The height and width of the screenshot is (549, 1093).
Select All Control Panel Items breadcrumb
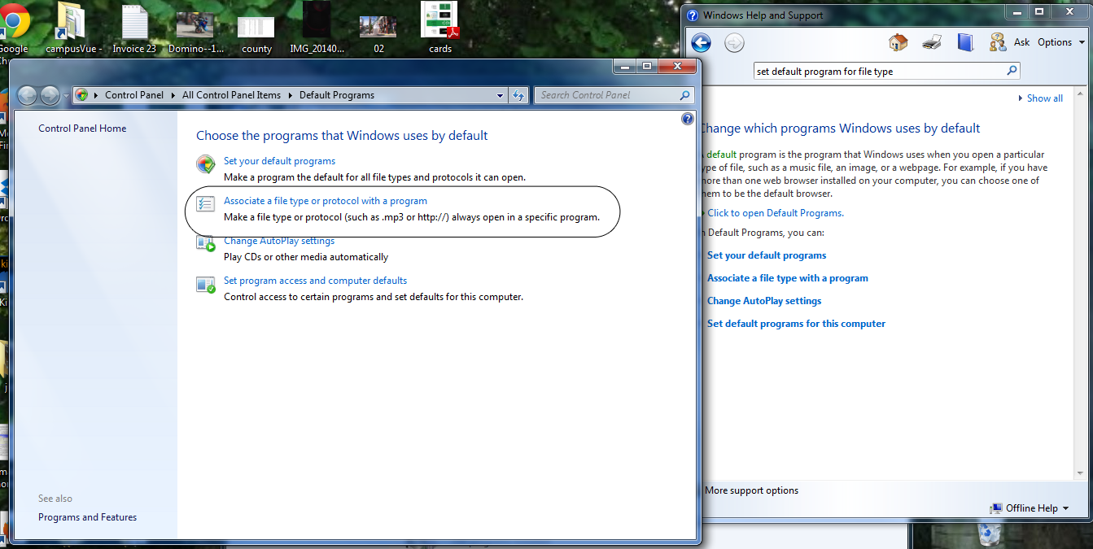(231, 95)
